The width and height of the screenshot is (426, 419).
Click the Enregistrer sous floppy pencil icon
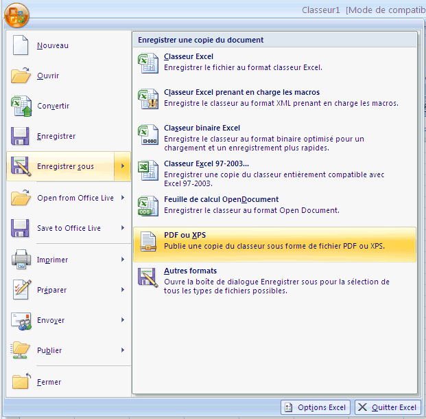[x=21, y=166]
